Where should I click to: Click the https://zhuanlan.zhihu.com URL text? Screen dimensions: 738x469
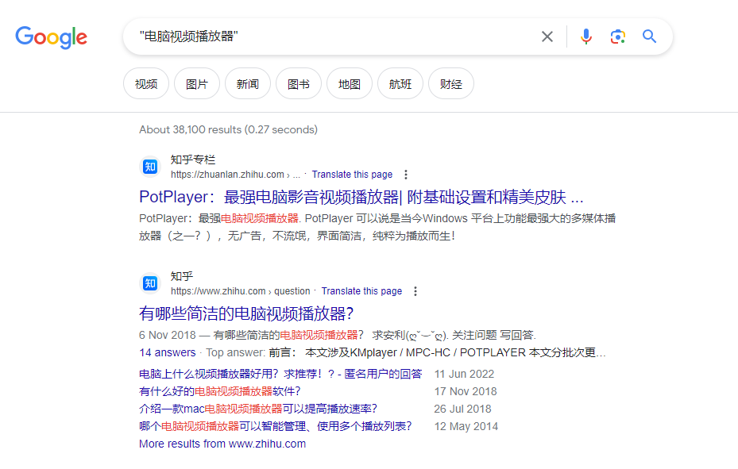(227, 175)
